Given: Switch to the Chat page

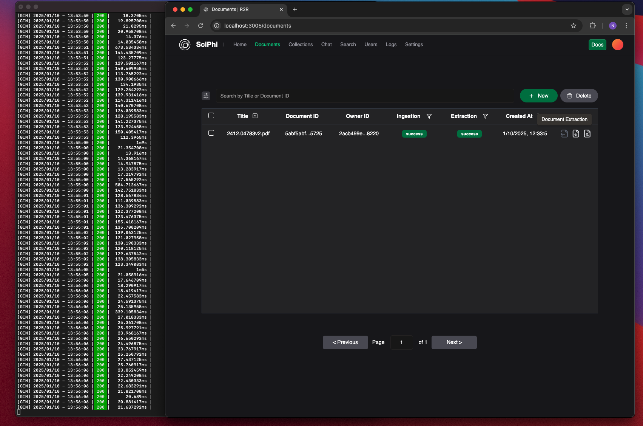Looking at the screenshot, I should coord(327,45).
